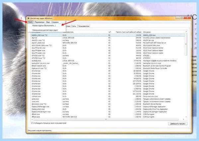Screen dimensions: 199x141
Task: Click DisplayLinkUI Sys-Tray Application description
Action: pos(155,109)
